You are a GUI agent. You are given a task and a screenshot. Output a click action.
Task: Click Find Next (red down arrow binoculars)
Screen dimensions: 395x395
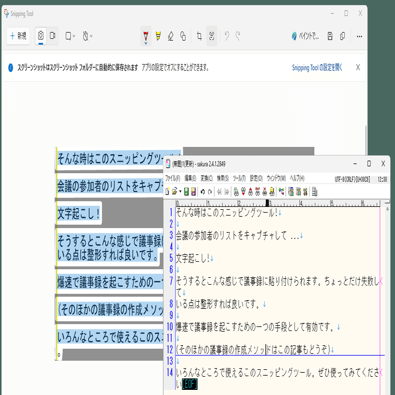(243, 191)
